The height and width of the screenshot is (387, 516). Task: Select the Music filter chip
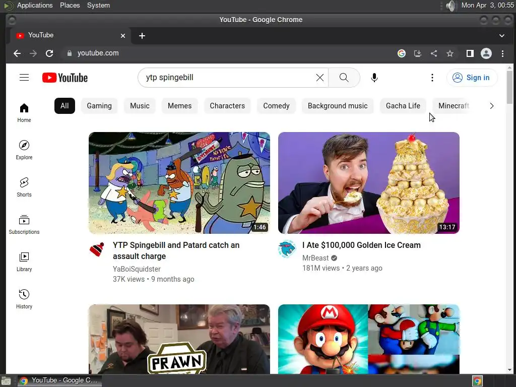click(x=140, y=106)
